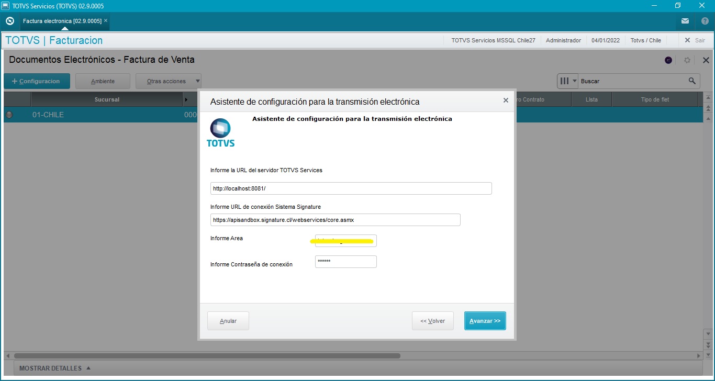
Task: Expand the Otras acciones dropdown arrow
Action: point(197,81)
